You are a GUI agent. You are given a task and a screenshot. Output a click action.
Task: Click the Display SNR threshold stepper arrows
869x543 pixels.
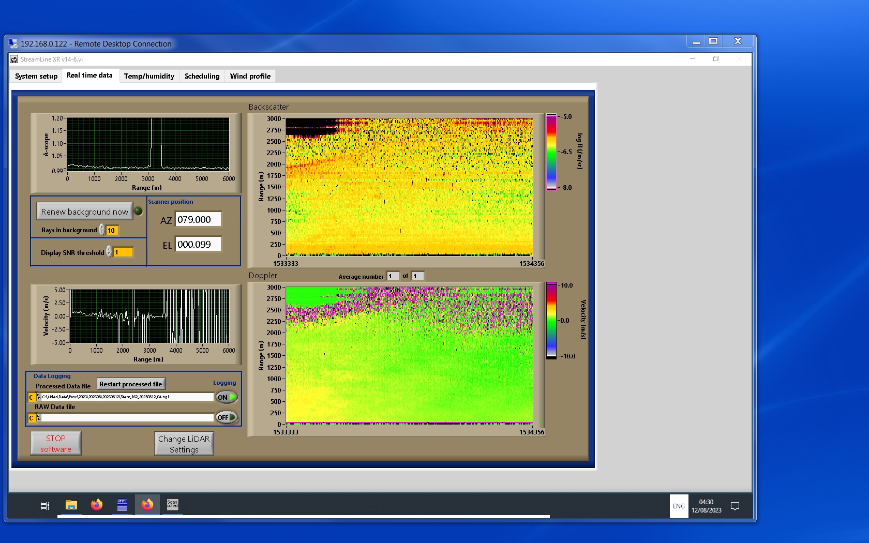109,252
